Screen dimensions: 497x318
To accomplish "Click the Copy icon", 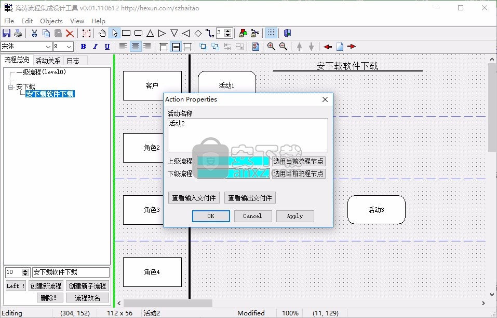I will click(46, 33).
